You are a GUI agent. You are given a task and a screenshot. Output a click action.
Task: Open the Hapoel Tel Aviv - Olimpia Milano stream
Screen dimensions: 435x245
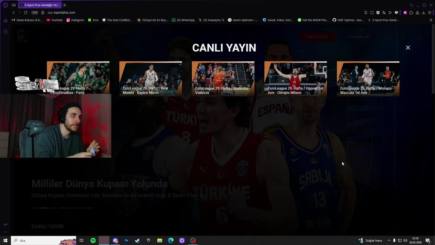296,78
